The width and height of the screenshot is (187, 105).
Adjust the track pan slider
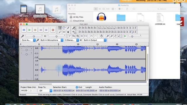(27, 54)
